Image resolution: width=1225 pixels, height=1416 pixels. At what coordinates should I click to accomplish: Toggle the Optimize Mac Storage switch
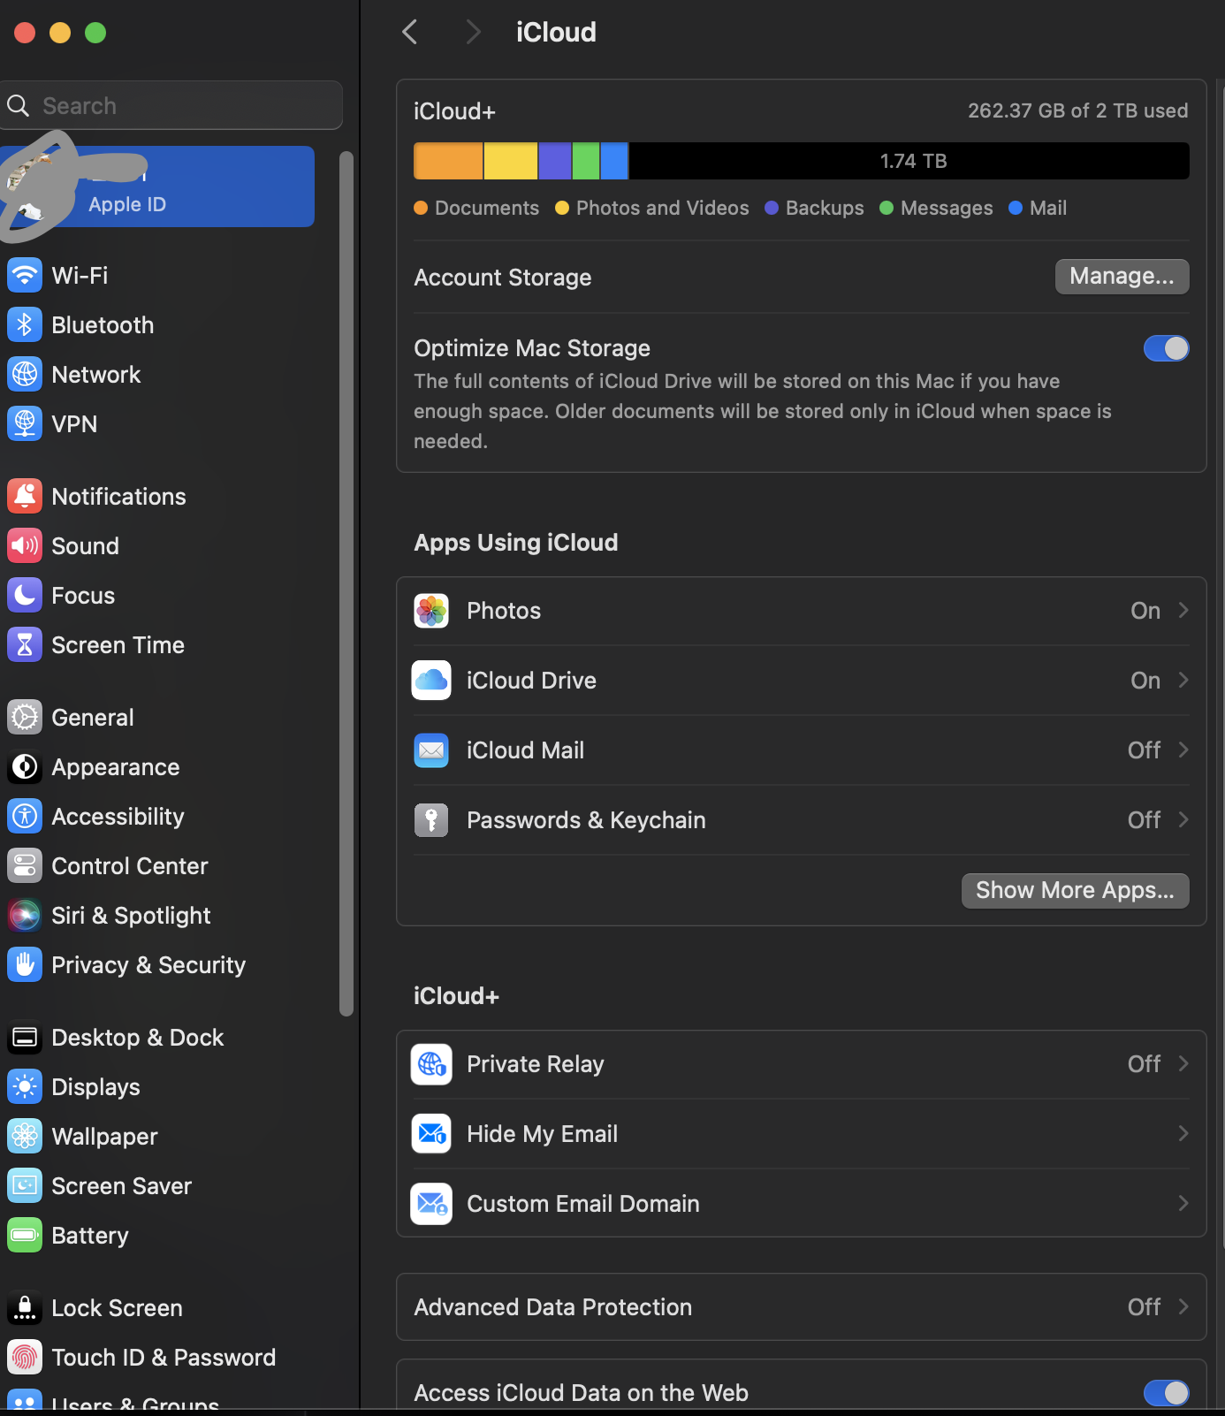coord(1166,348)
